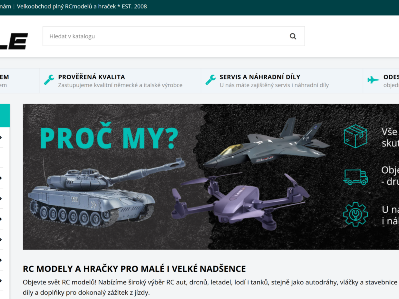
Task: Click wrench icon beside Servis a náhradní díly
Action: (210, 80)
